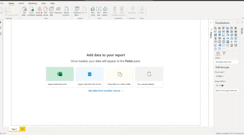Screen dimensions: 244x135
Task: Open the Format paint roller tab
Action: point(224,53)
